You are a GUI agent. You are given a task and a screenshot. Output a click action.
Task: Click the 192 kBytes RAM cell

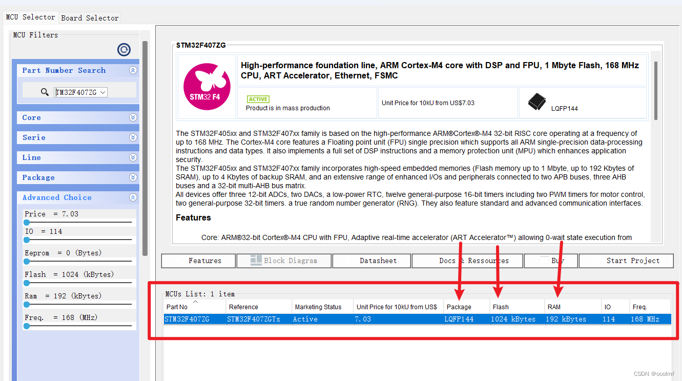coord(573,319)
